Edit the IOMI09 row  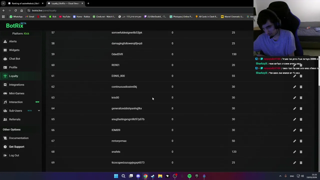tap(294, 130)
